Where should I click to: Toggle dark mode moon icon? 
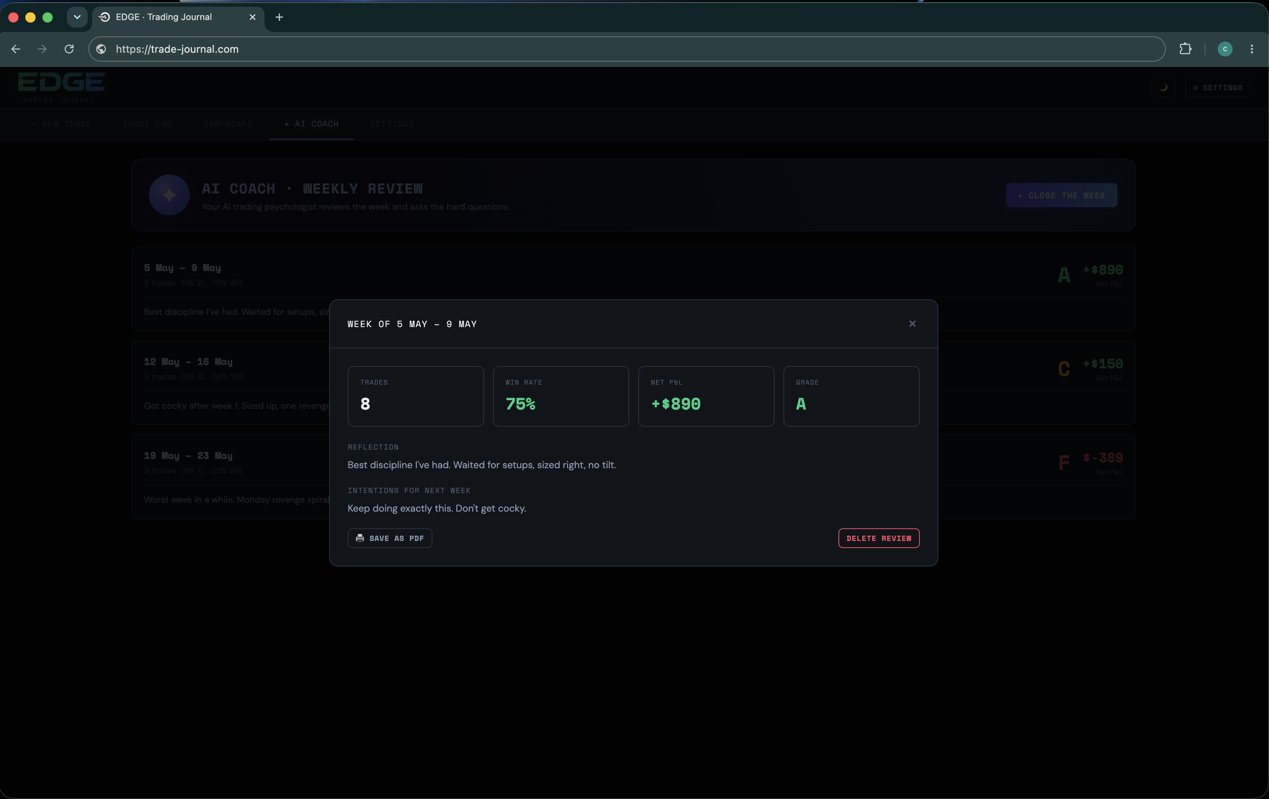(x=1163, y=87)
